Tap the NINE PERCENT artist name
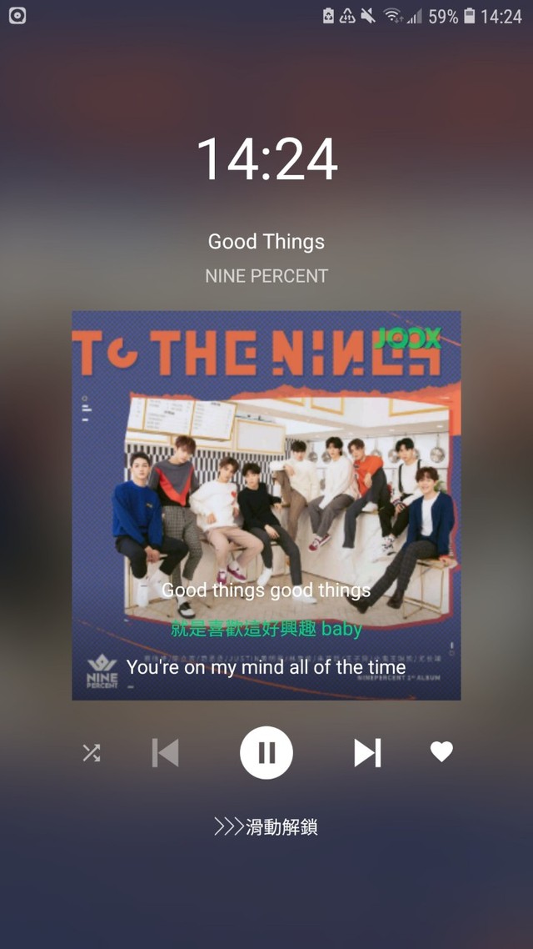The height and width of the screenshot is (949, 533). click(x=266, y=276)
